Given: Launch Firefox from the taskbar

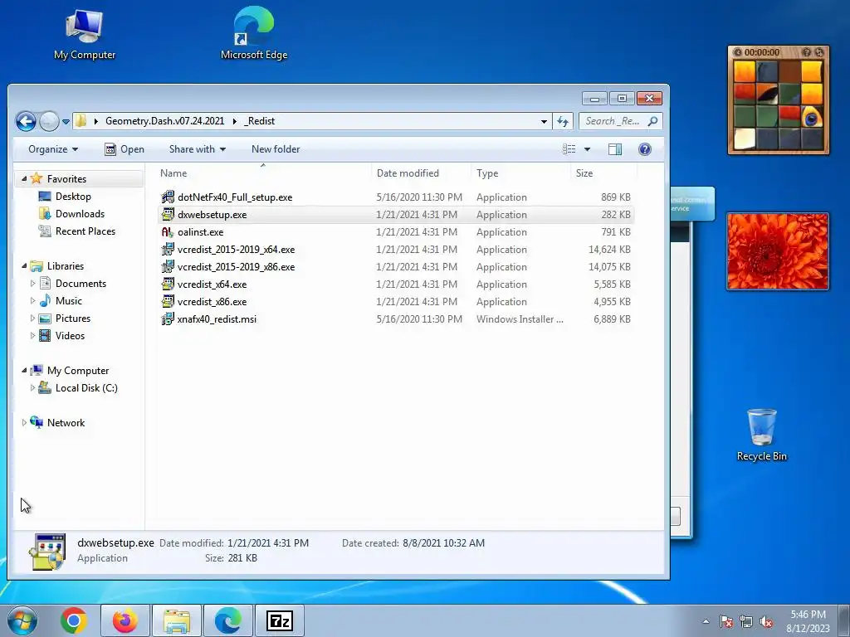Looking at the screenshot, I should pyautogui.click(x=125, y=620).
